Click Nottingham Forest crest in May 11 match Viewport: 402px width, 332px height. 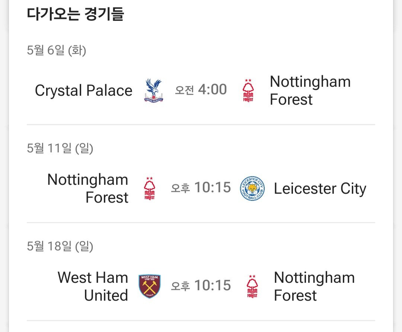(150, 188)
